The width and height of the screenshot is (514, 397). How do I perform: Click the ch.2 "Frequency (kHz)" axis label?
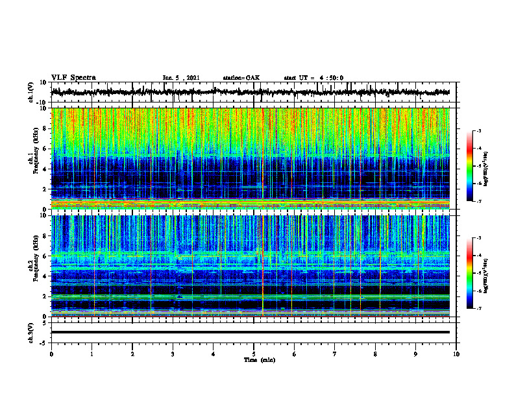pos(36,258)
